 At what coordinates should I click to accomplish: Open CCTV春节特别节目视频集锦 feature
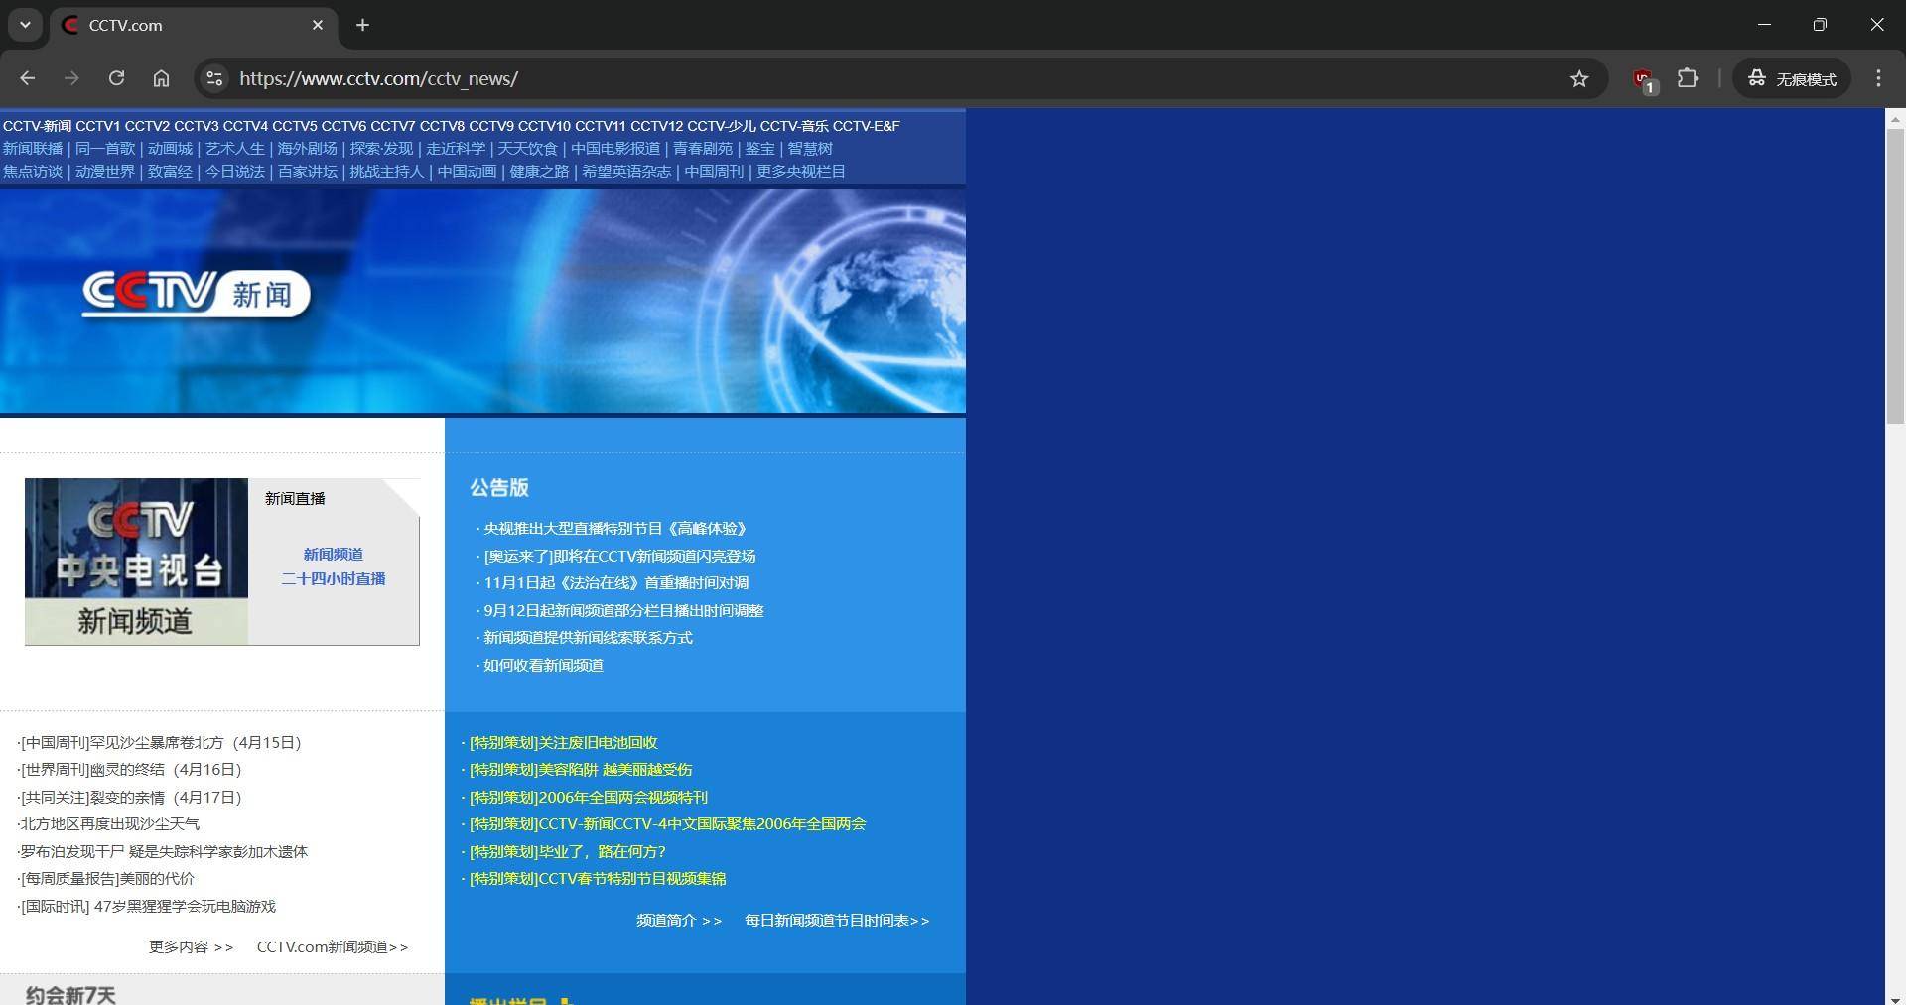point(597,879)
